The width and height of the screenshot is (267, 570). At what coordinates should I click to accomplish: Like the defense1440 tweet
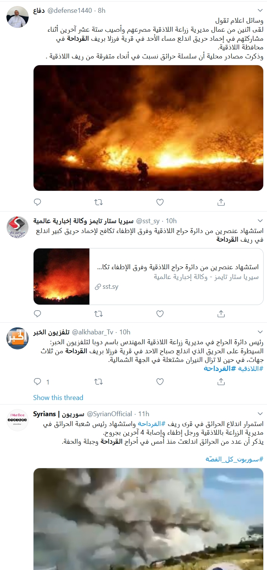click(160, 202)
